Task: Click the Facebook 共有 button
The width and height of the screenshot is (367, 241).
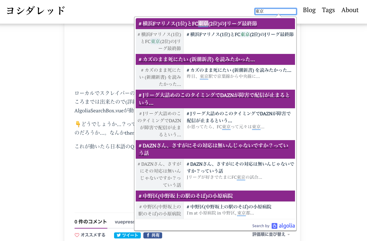Action: (x=153, y=235)
